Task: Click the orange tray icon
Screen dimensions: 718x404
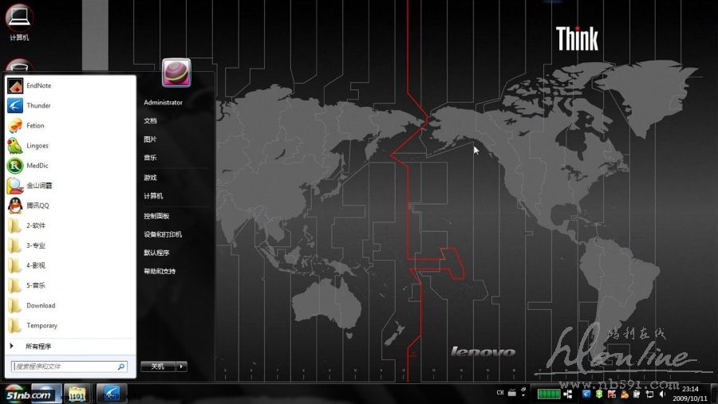Action: coord(624,394)
